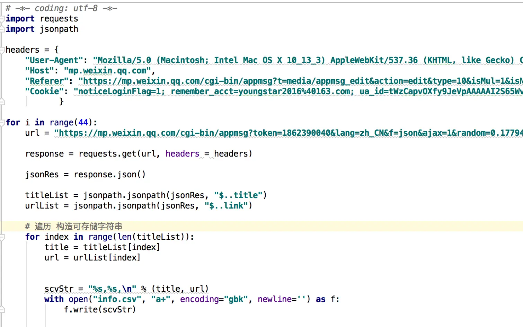This screenshot has height=327, width=523.
Task: Click the "urlList" assignment variable
Action: pos(42,206)
